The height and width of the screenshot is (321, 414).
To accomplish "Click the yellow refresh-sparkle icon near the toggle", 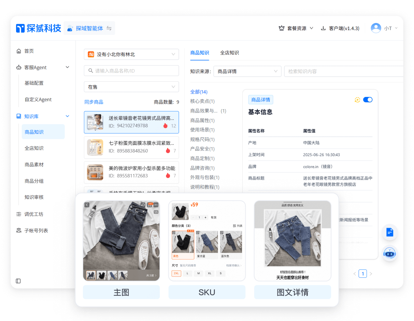I will (x=358, y=99).
